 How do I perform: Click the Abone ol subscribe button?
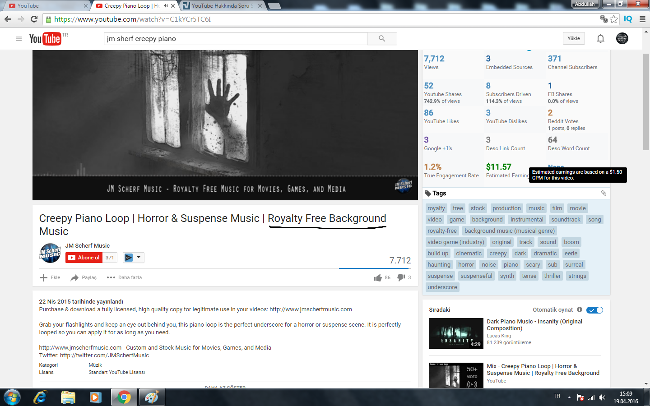[84, 258]
